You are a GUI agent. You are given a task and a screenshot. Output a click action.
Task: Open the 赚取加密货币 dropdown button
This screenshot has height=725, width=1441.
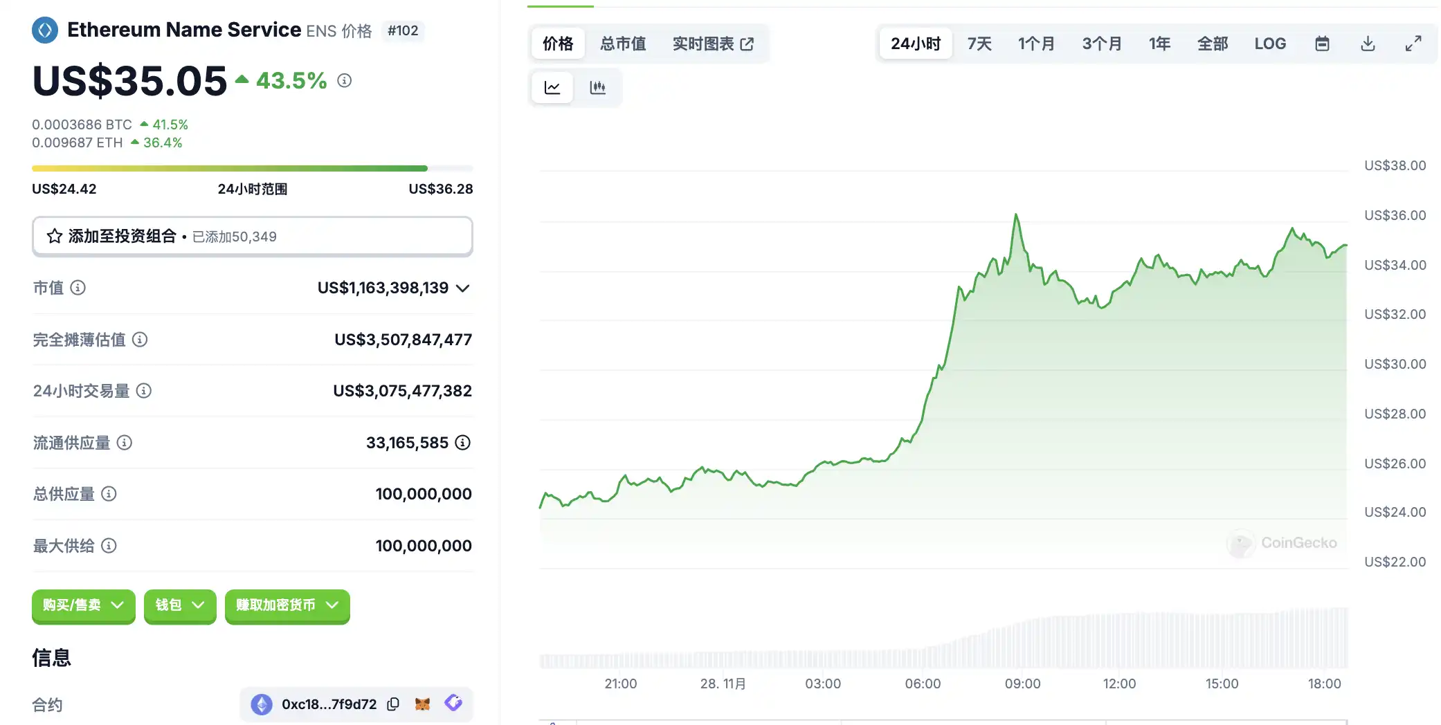[x=287, y=605]
